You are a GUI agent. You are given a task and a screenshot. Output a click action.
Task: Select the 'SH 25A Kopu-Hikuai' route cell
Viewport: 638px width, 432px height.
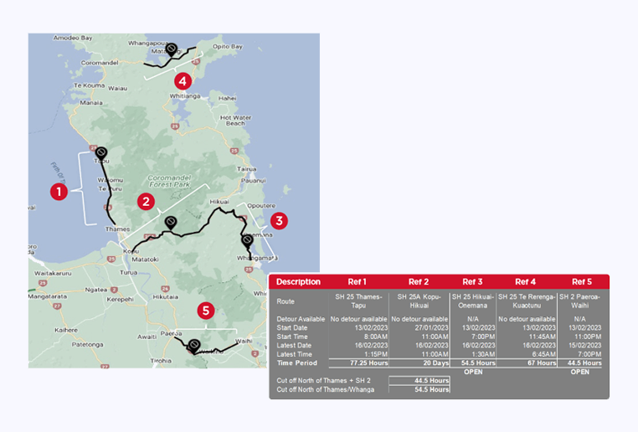[x=419, y=301]
